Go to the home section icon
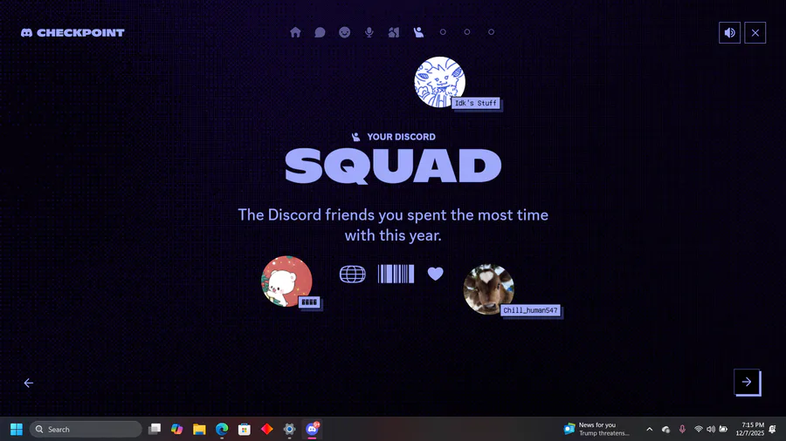Image resolution: width=786 pixels, height=441 pixels. pyautogui.click(x=295, y=32)
